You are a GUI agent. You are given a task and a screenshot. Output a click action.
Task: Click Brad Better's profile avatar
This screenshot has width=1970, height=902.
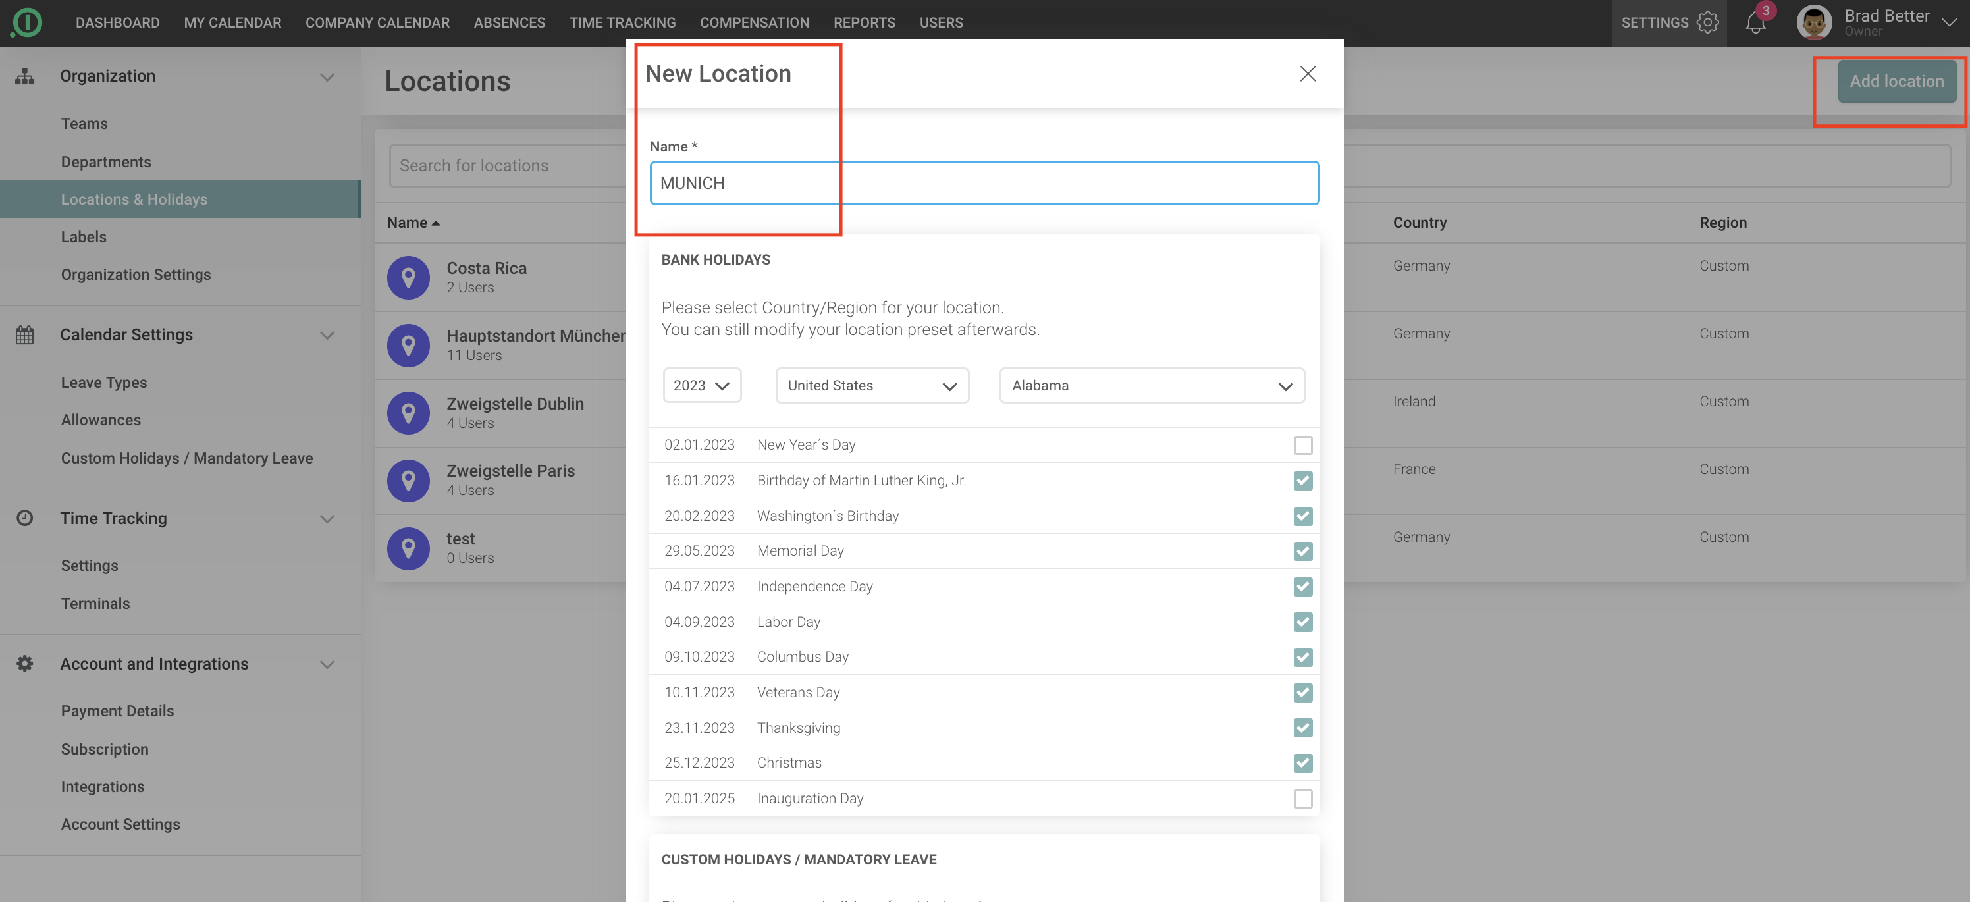1814,23
